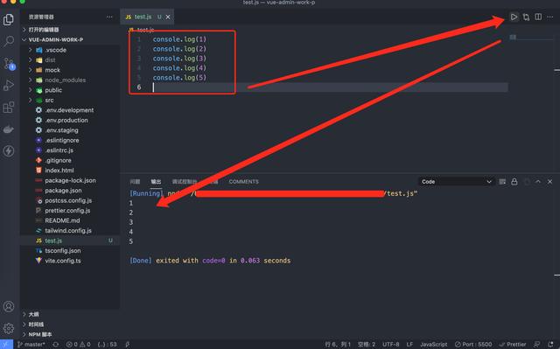This screenshot has height=349, width=560.
Task: Open errors and warnings count in status bar
Action: pos(78,345)
